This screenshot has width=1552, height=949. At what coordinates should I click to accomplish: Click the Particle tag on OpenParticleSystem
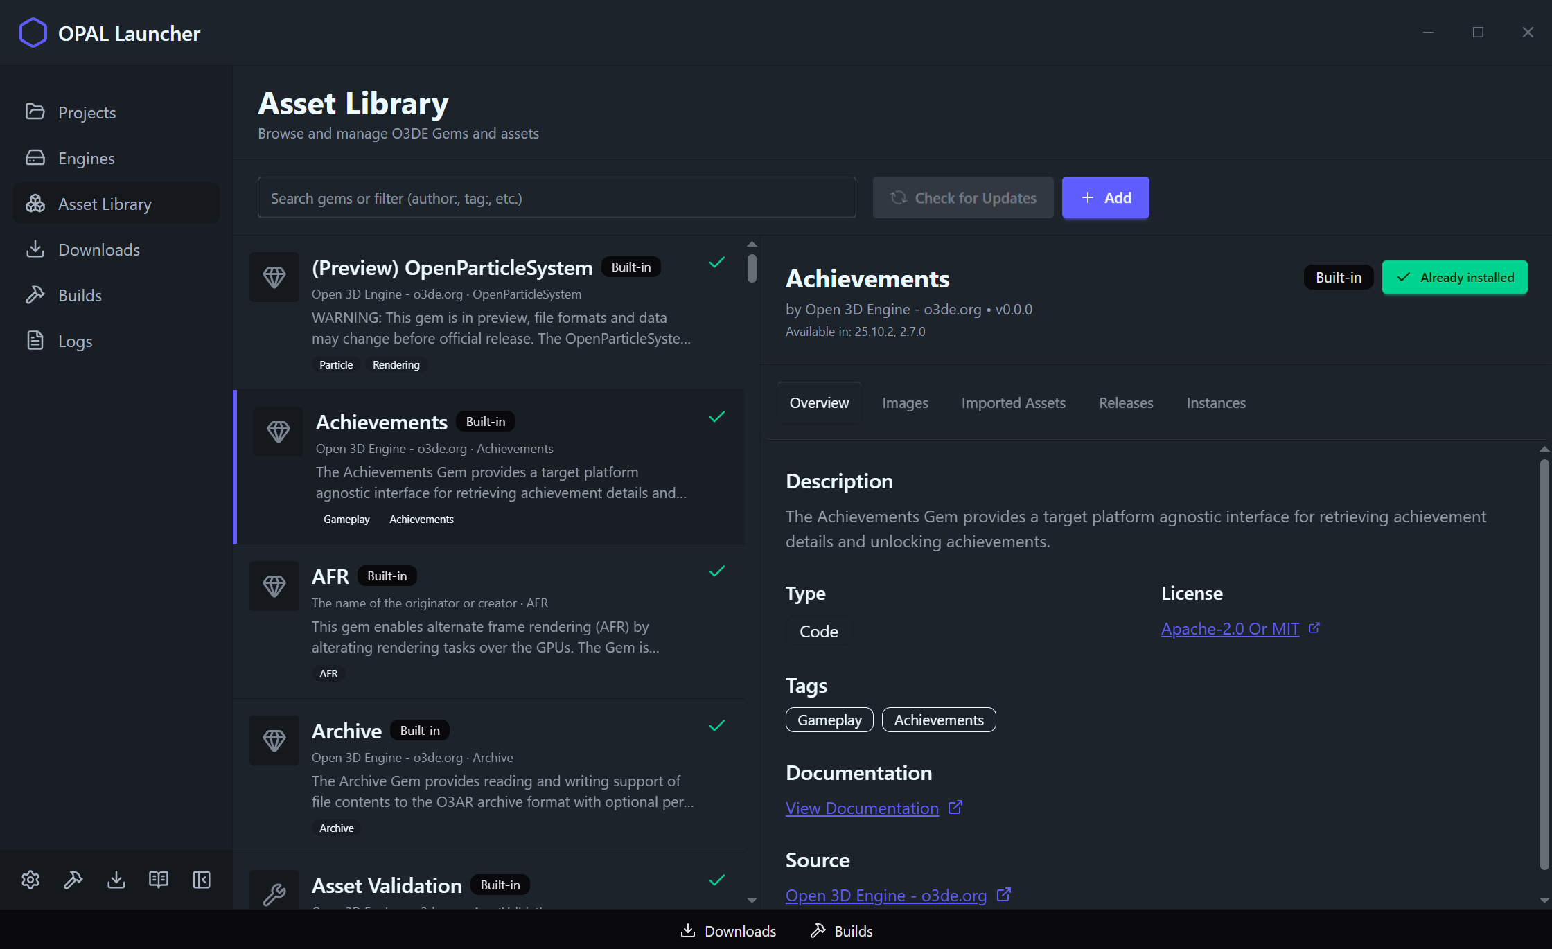coord(336,365)
